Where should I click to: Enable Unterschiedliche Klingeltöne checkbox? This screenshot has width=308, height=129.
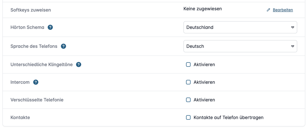click(188, 65)
